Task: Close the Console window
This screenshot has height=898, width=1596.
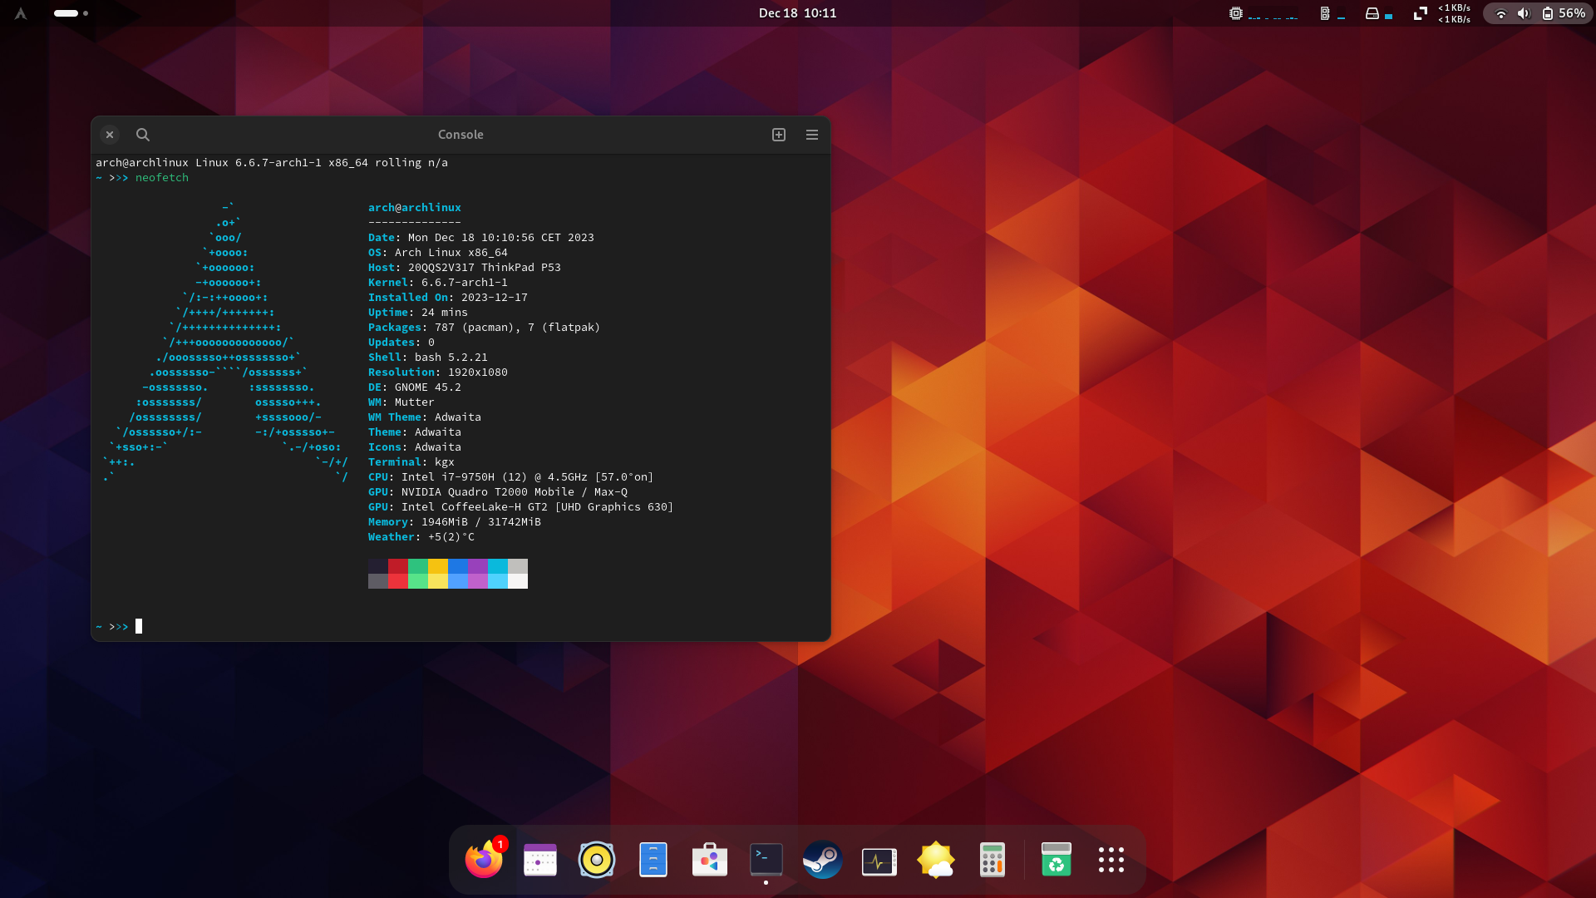Action: 110,135
